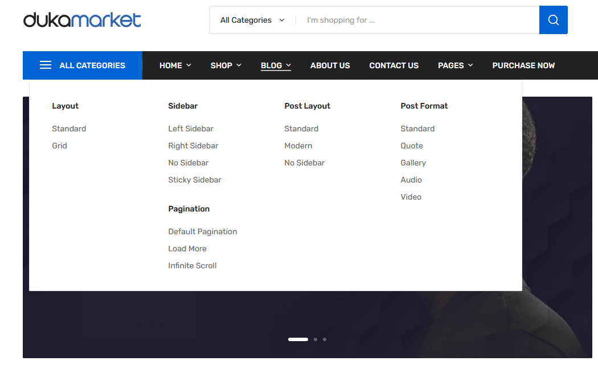The height and width of the screenshot is (365, 598).
Task: Select the Right Sidebar option
Action: [193, 146]
